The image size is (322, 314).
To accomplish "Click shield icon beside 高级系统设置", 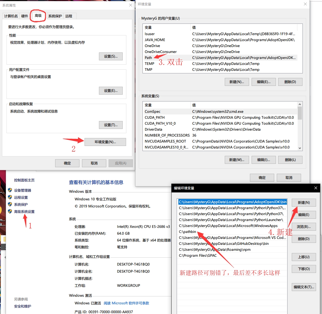I will pos(10,211).
